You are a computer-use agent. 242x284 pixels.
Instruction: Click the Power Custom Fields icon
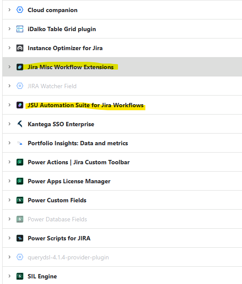(20, 200)
